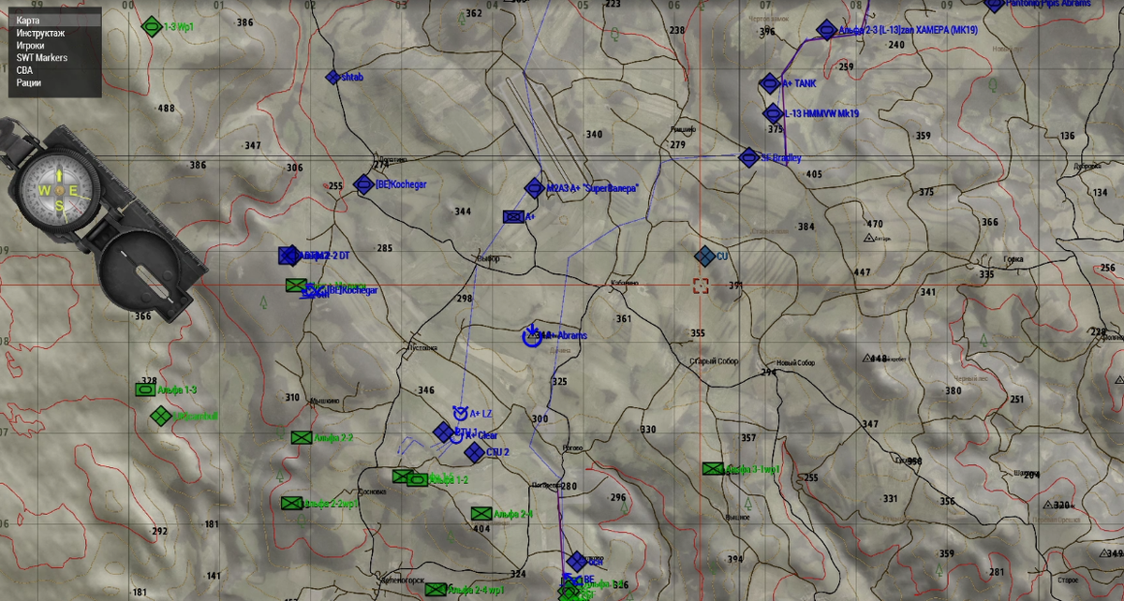The image size is (1124, 601).
Task: Open the Рации radios entry
Action: coord(28,82)
